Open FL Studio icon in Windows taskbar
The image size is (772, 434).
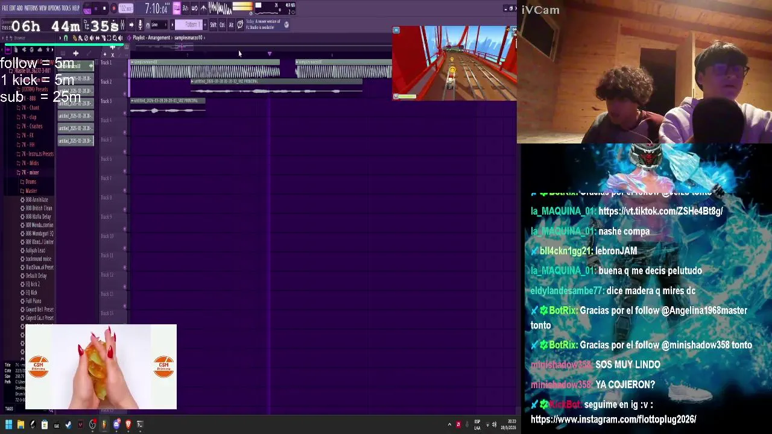click(x=104, y=424)
